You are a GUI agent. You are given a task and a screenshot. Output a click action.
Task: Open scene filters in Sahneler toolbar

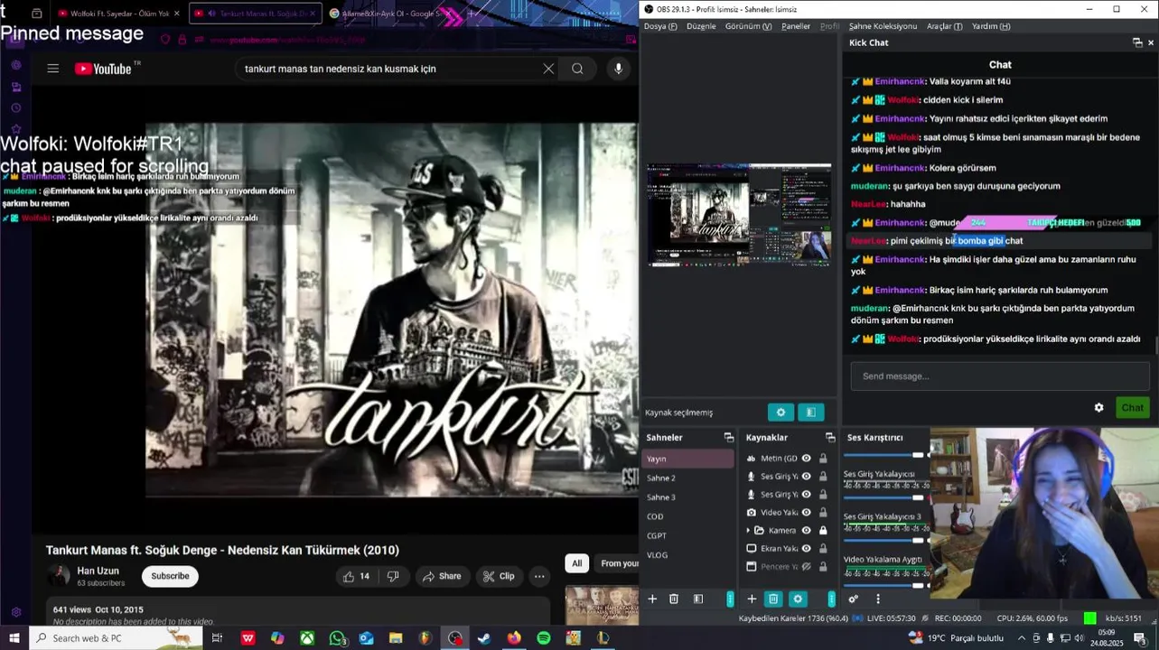point(698,599)
